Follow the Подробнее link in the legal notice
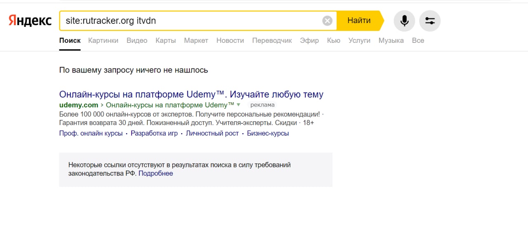 [156, 174]
